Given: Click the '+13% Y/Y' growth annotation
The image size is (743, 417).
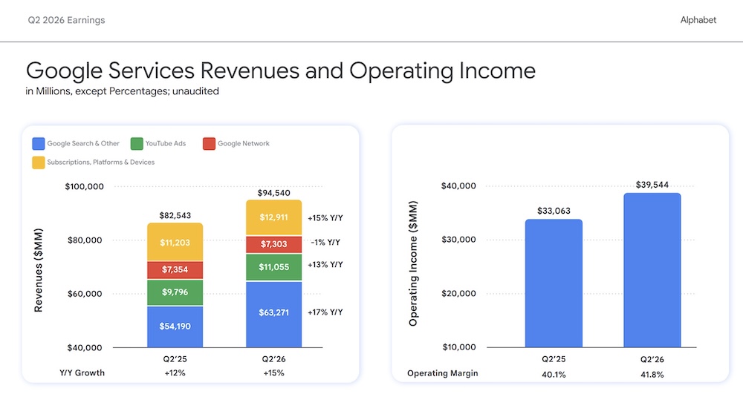Looking at the screenshot, I should coord(325,265).
